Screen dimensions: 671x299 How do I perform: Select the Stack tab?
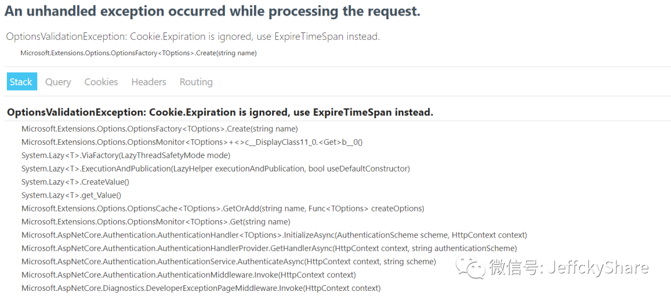pos(22,81)
